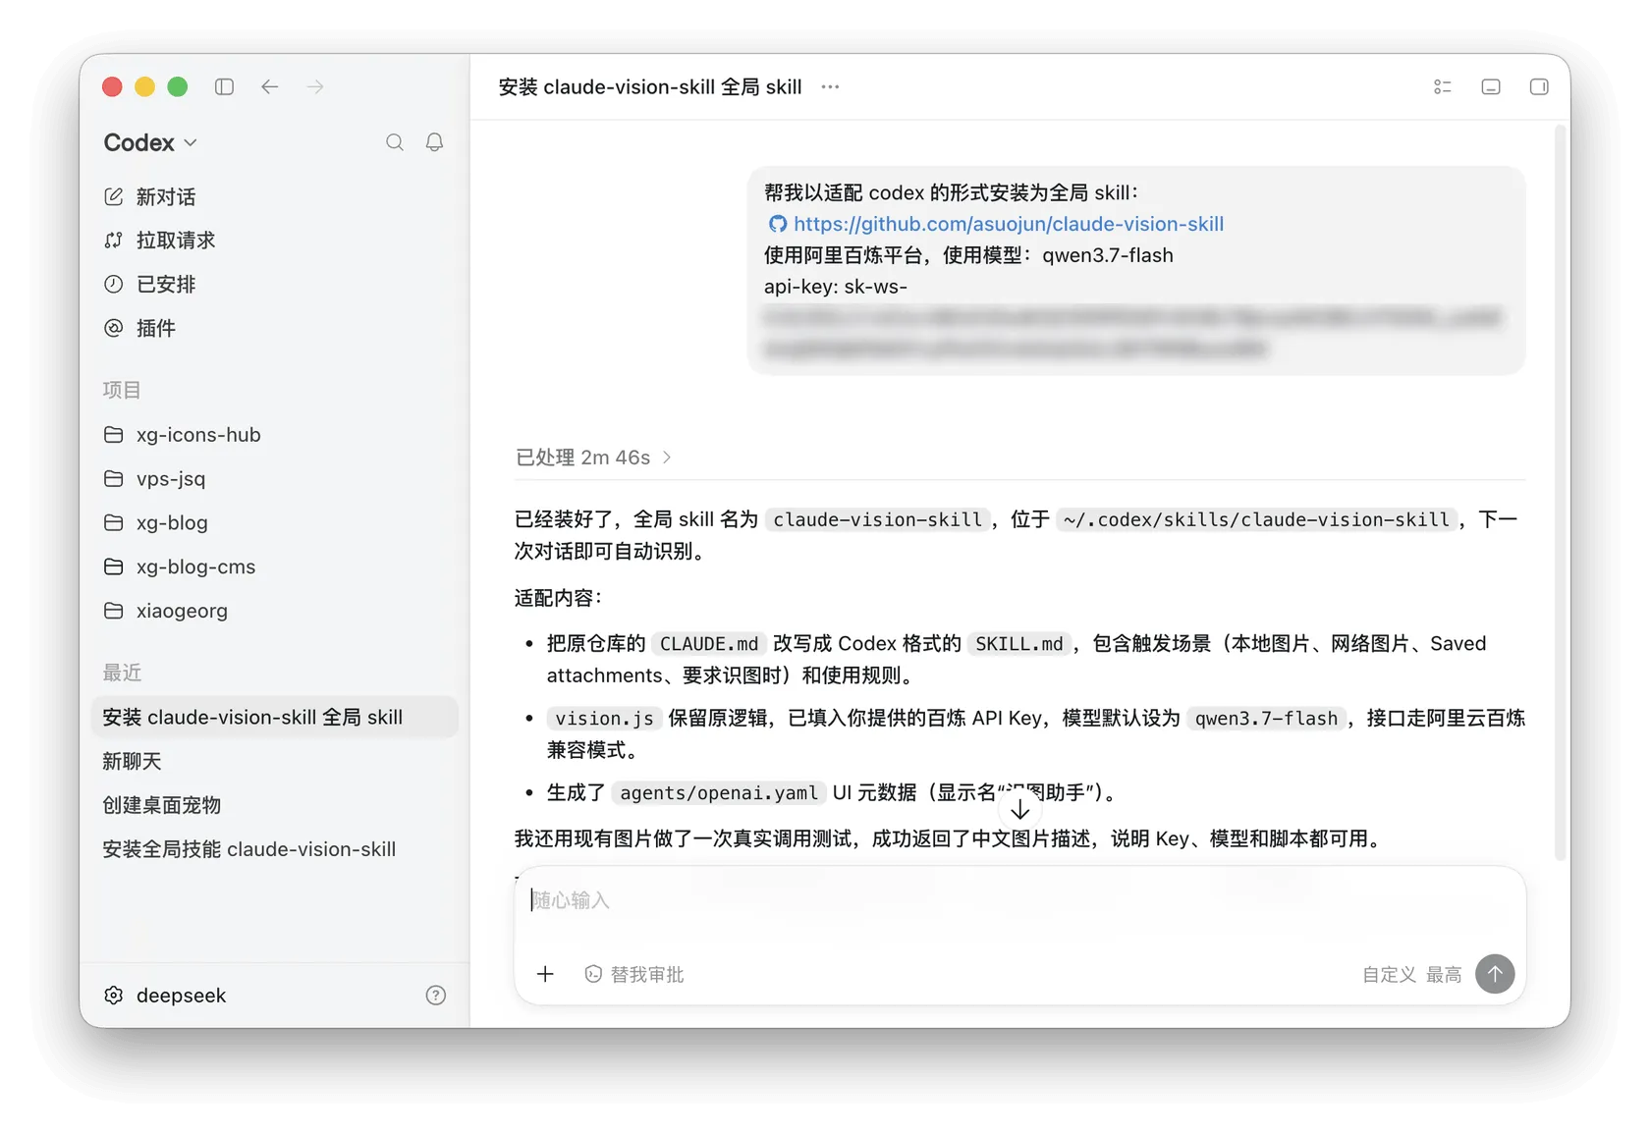
Task: Maximize the window with the green button
Action: [178, 86]
